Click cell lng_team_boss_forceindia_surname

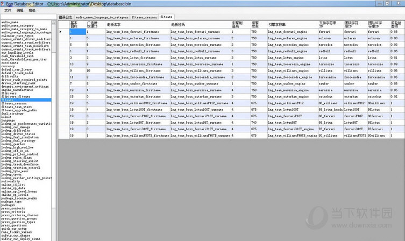point(201,77)
